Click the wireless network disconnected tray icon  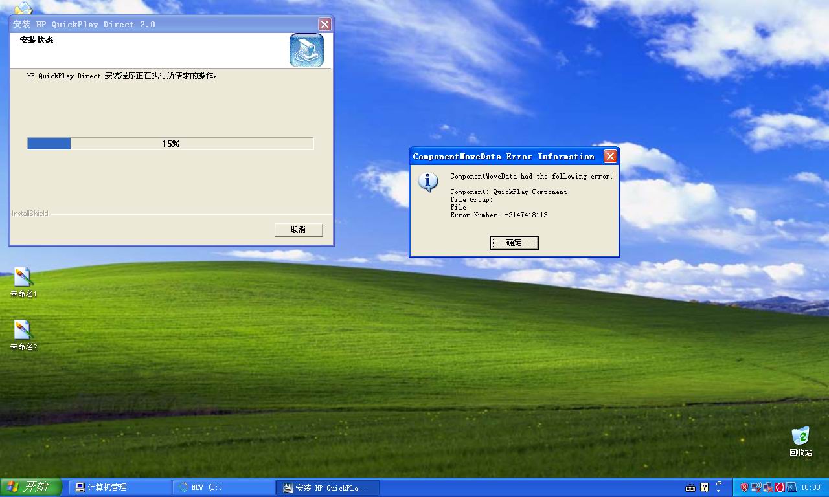[756, 487]
